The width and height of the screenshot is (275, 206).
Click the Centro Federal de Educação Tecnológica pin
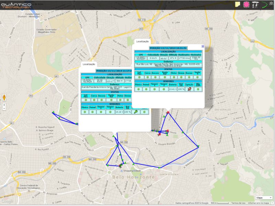pos(29,191)
